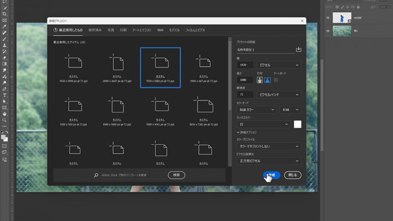The width and height of the screenshot is (393, 221).
Task: Select the Clone Stamp tool
Action: click(x=4, y=45)
